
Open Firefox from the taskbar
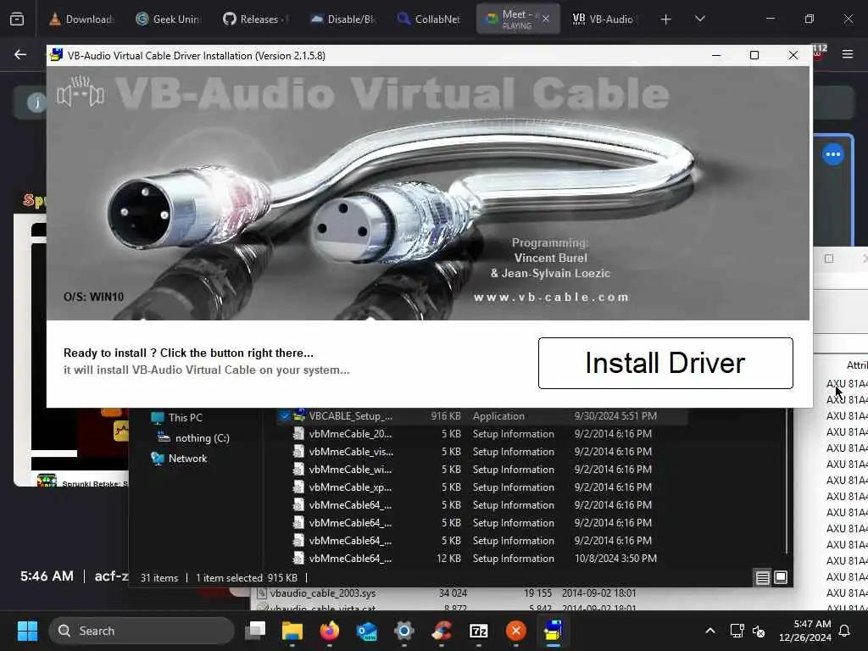coord(330,631)
